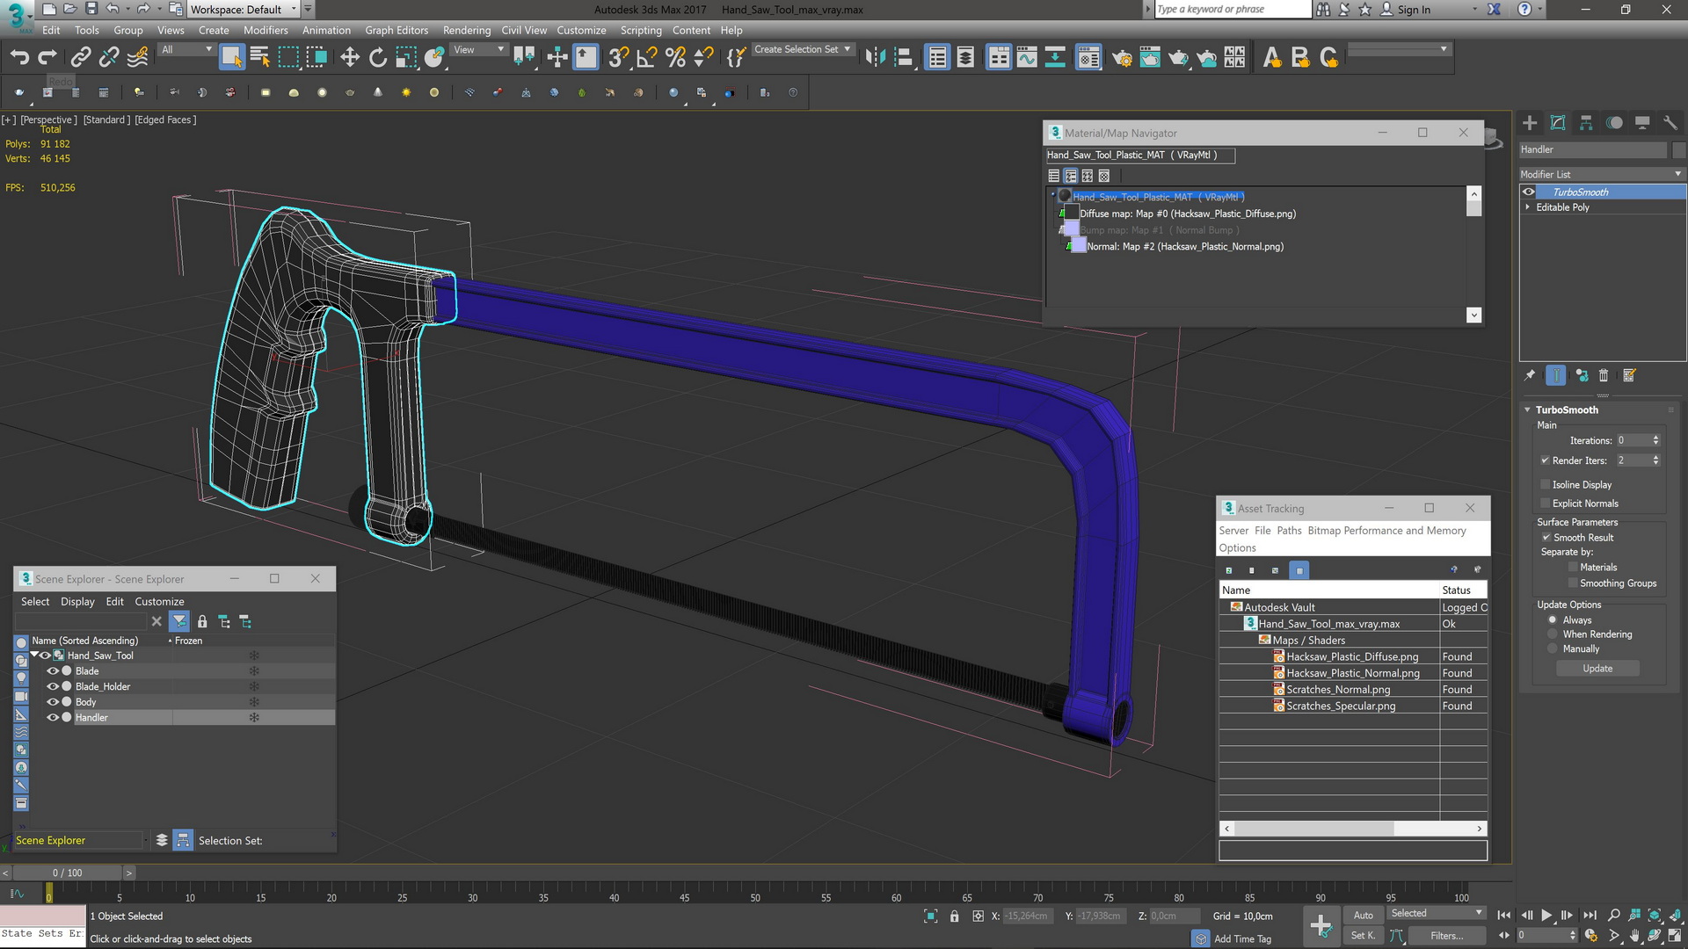Open the Workspace Default dropdown
1688x949 pixels.
(x=244, y=10)
